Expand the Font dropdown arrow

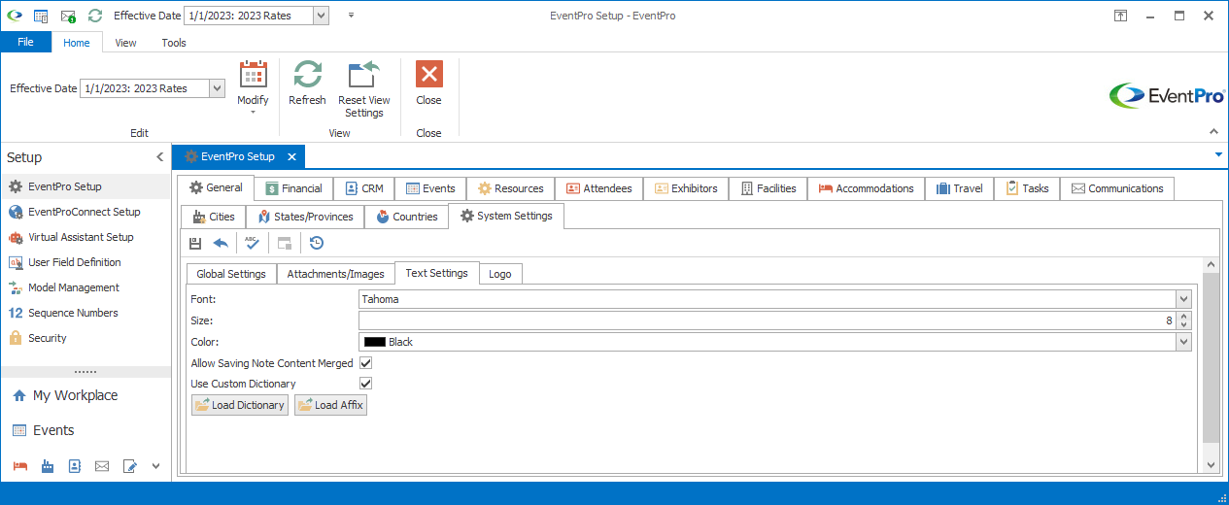click(x=1183, y=299)
